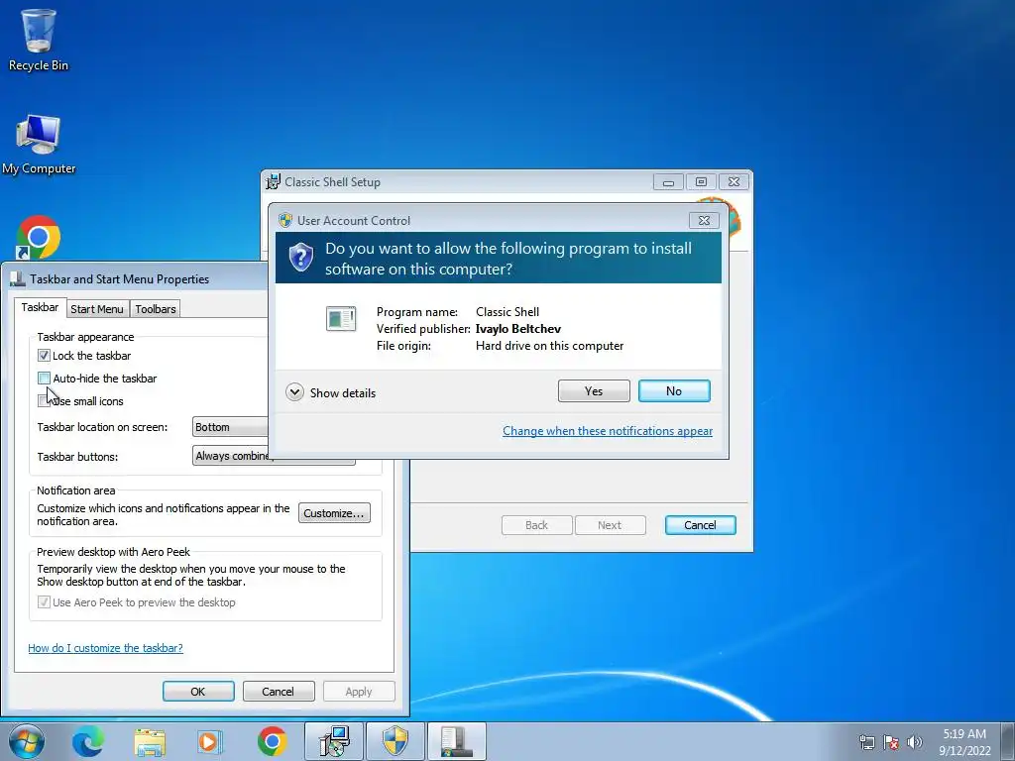Switch to the Start Menu tab
Viewport: 1015px width, 761px height.
tap(97, 309)
